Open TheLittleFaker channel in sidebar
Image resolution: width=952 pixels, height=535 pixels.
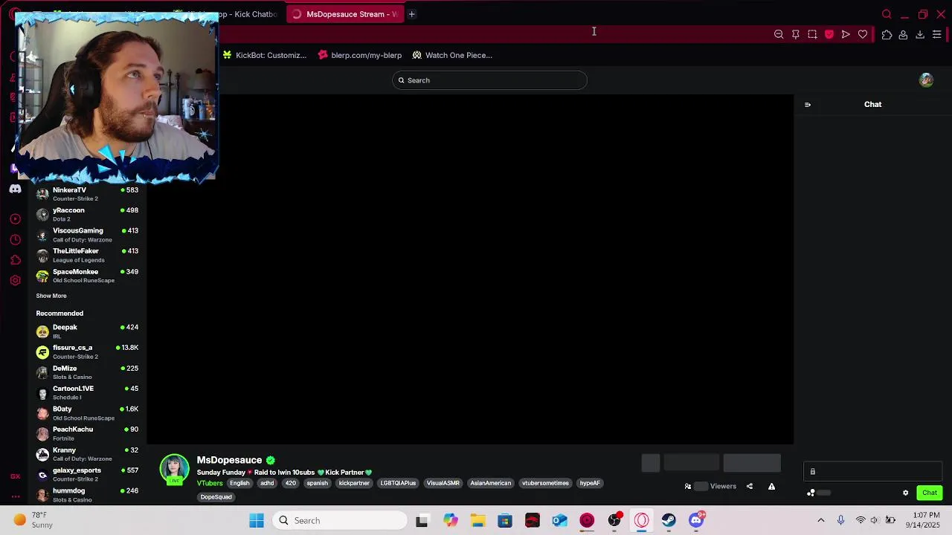(87, 255)
